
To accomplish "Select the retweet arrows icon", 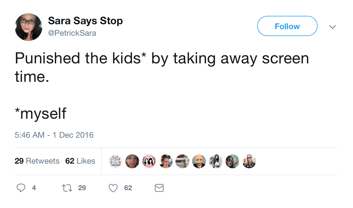I will tap(67, 188).
